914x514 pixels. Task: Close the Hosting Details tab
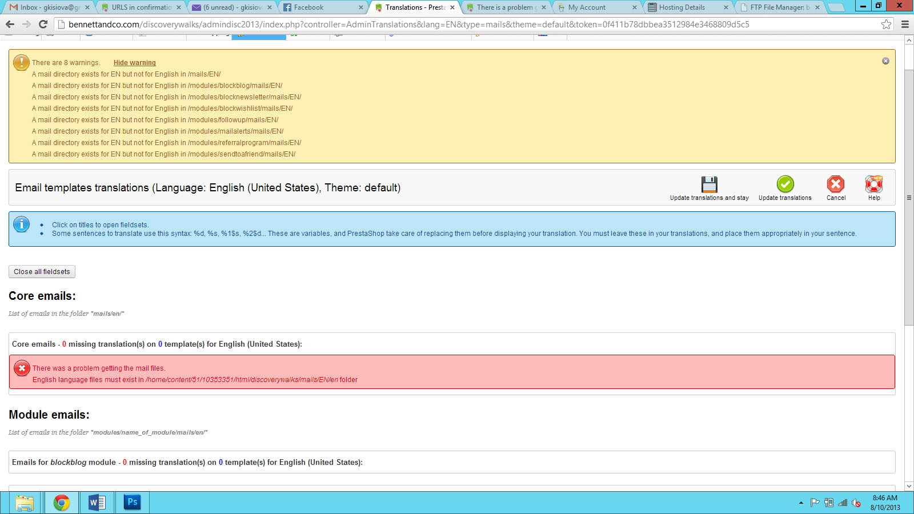[726, 7]
